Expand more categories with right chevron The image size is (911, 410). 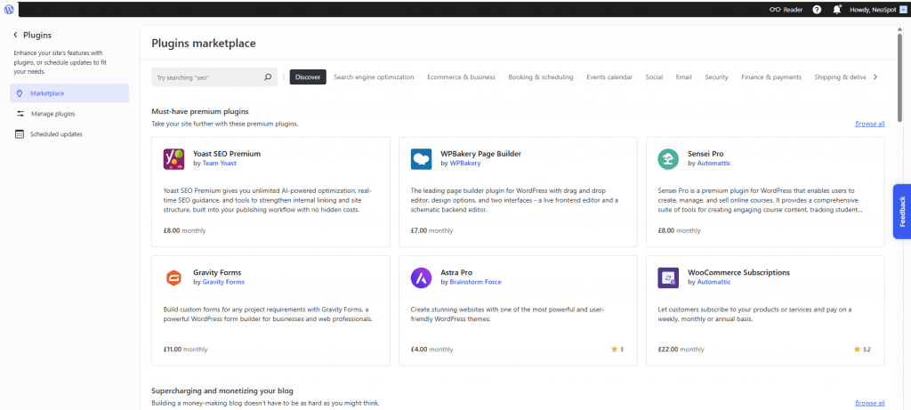[875, 77]
